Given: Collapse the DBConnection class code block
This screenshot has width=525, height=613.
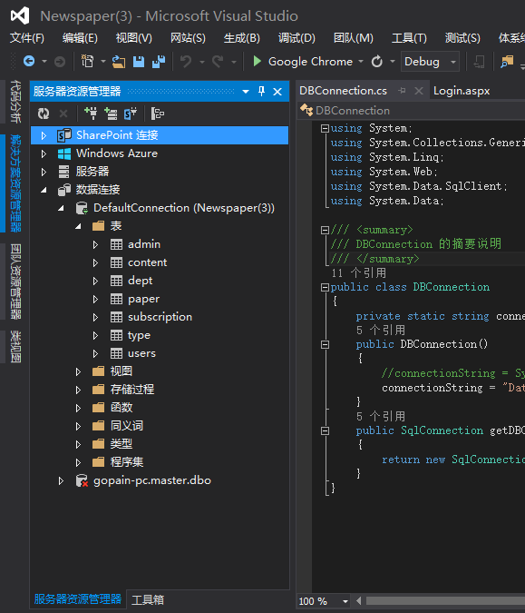Looking at the screenshot, I should coord(325,288).
